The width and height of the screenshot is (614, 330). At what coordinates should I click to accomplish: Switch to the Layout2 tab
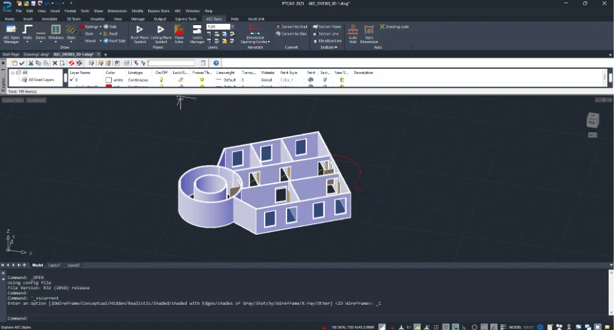[x=73, y=265]
